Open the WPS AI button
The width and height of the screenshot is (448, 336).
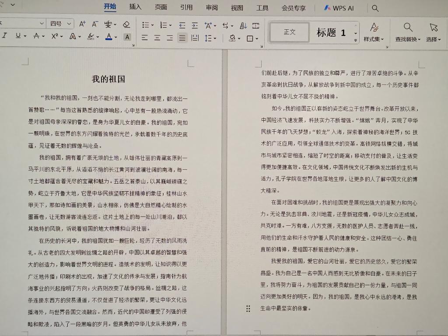click(339, 8)
